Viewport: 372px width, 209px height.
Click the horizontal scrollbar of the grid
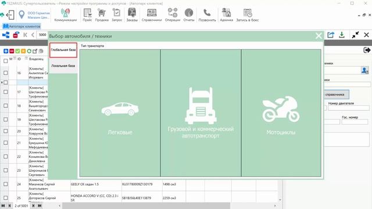coord(146,206)
